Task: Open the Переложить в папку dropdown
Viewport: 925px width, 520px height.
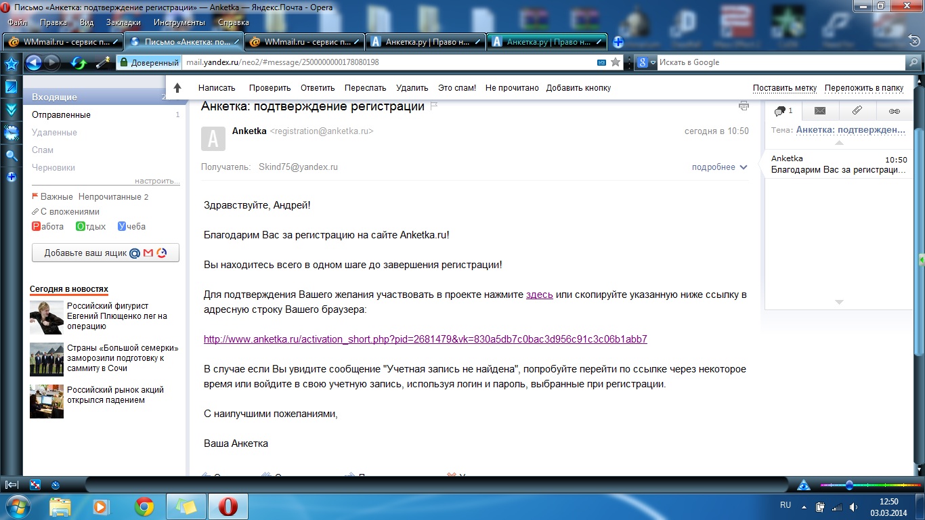Action: [x=864, y=88]
